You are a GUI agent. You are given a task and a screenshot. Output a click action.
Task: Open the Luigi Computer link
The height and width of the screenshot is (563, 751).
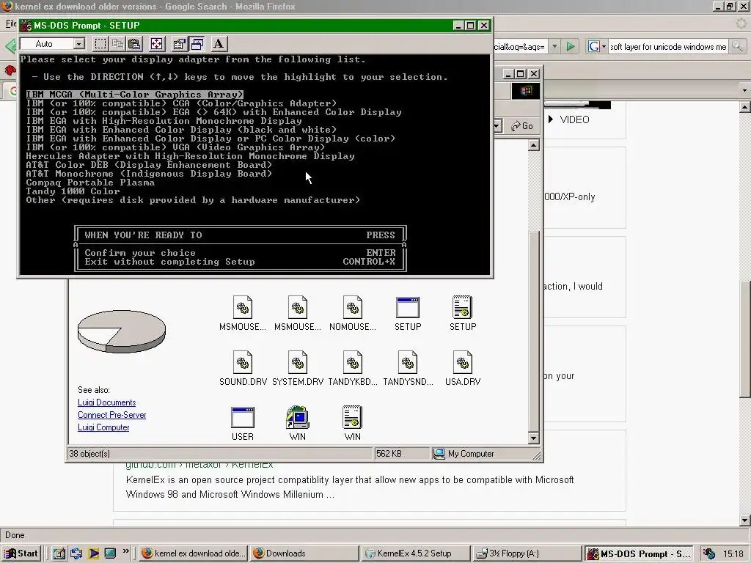[103, 427]
